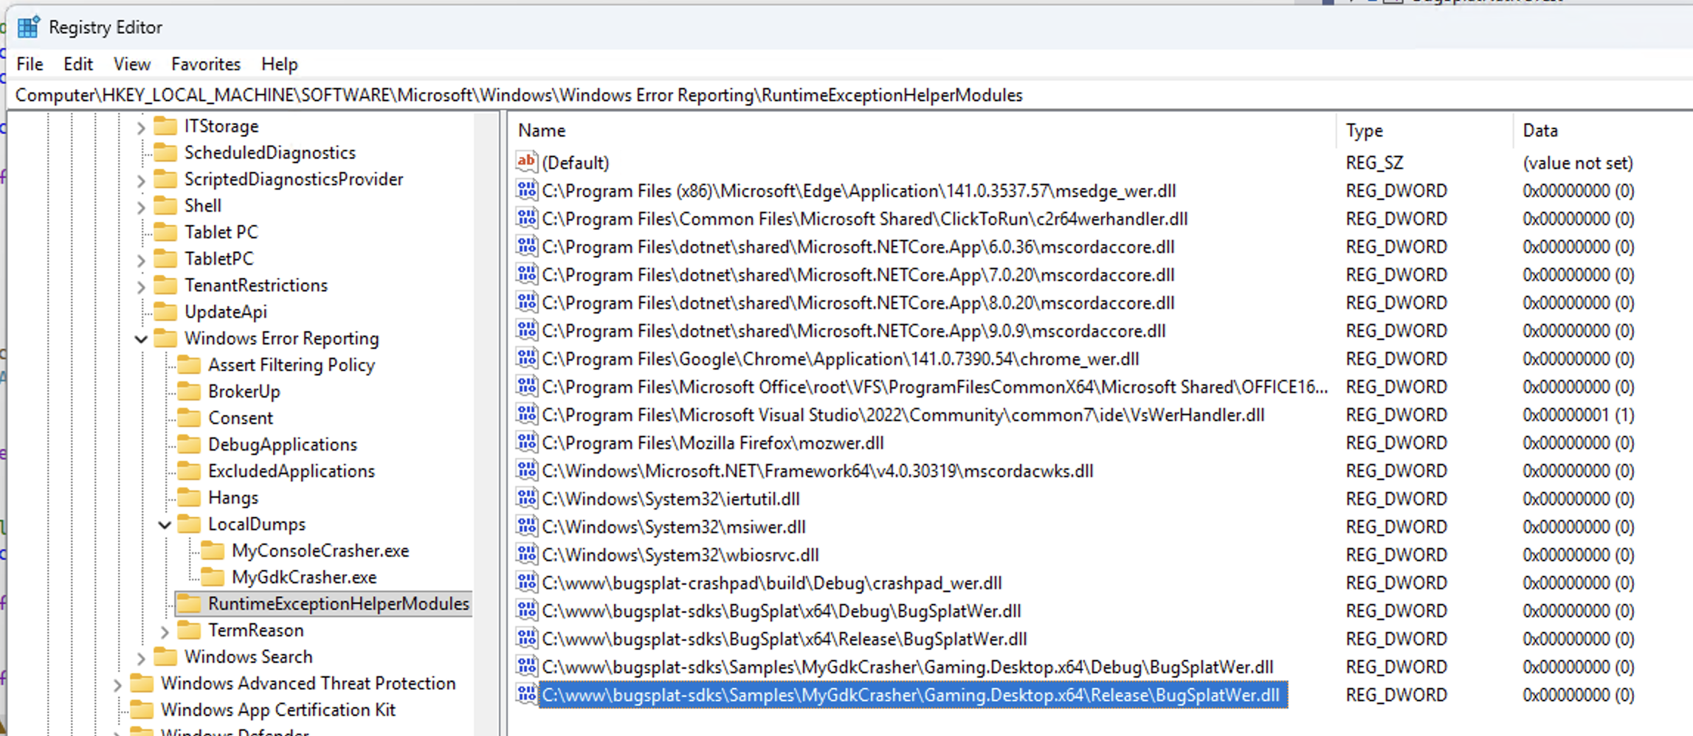Click the Type column header

pyautogui.click(x=1364, y=131)
